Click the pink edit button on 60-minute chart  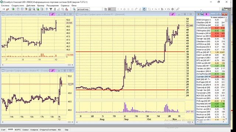coord(52,14)
